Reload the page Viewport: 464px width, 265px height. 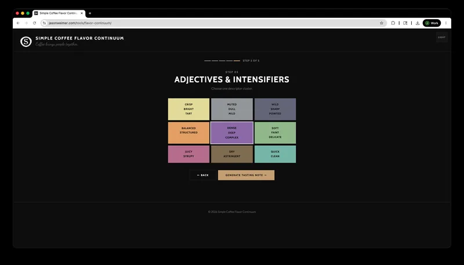(x=34, y=23)
